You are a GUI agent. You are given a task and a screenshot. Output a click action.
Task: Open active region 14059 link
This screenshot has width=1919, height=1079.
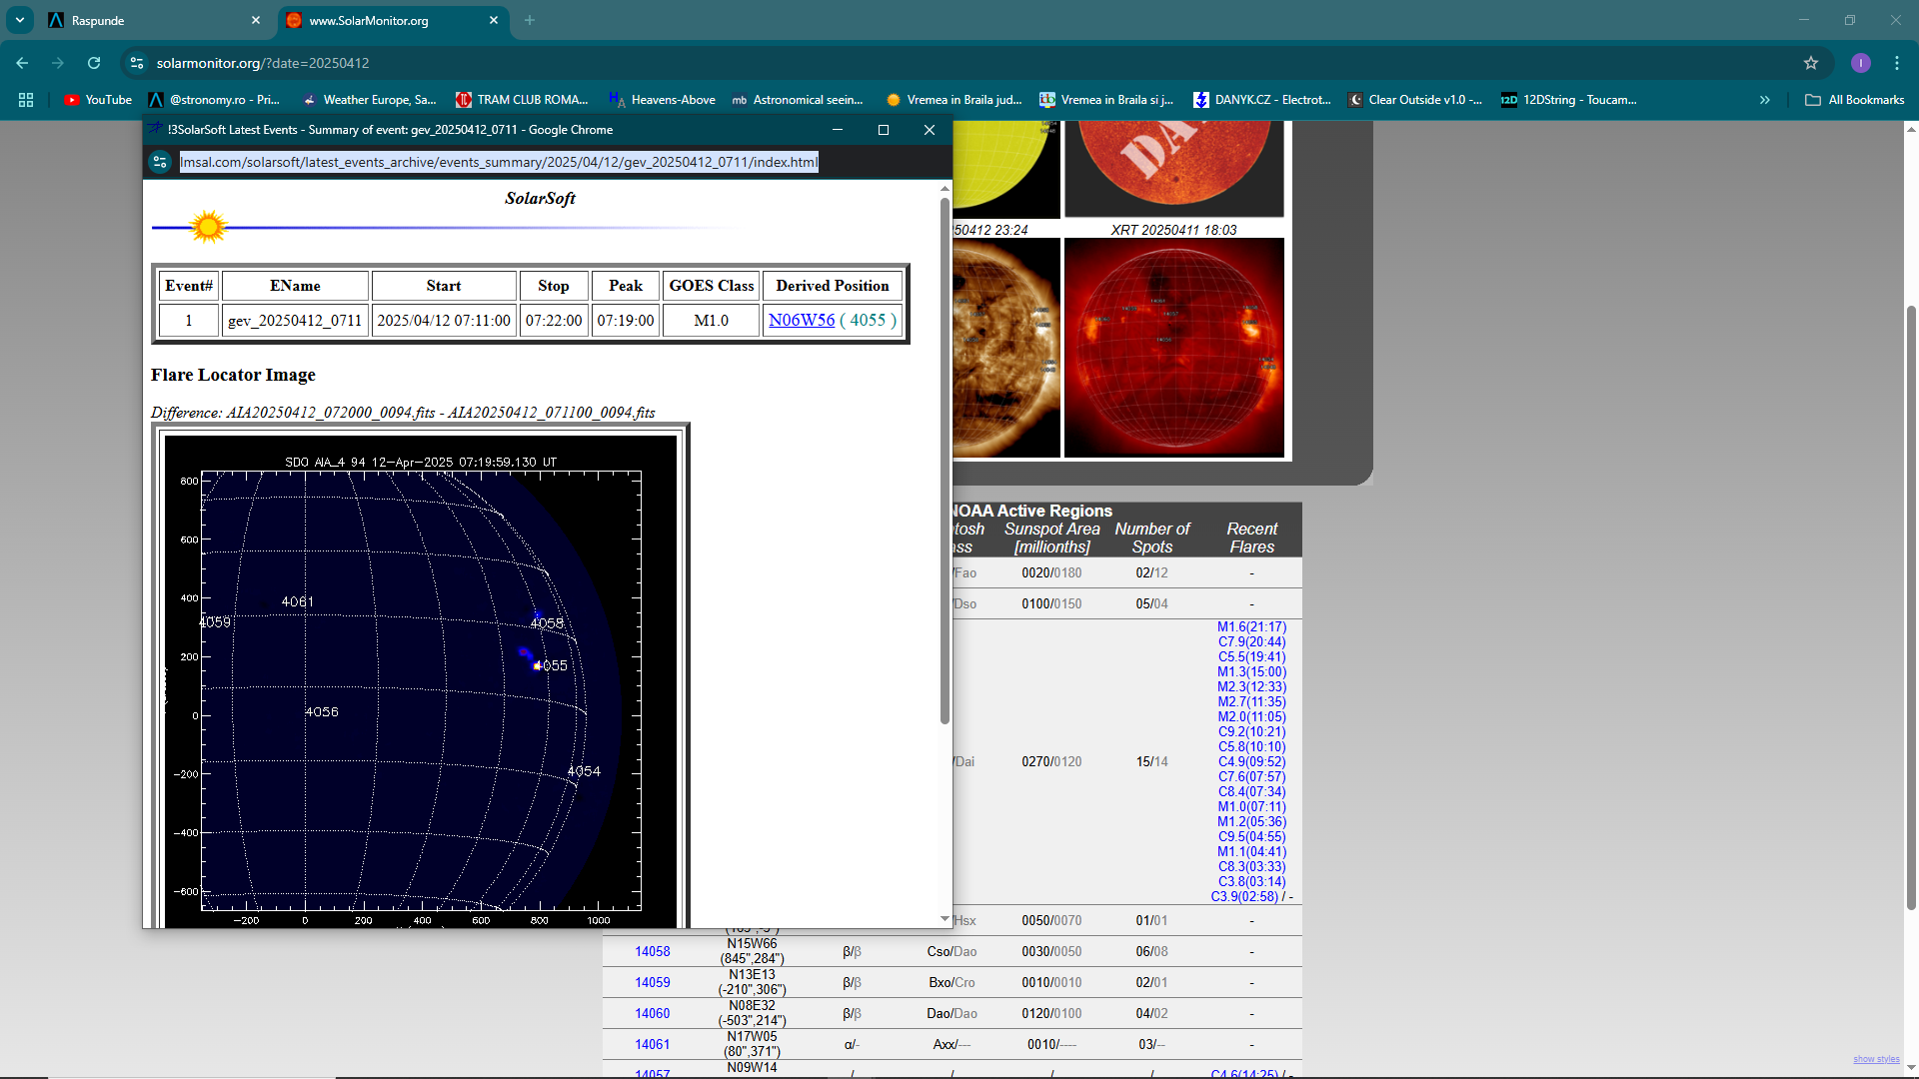pos(653,983)
